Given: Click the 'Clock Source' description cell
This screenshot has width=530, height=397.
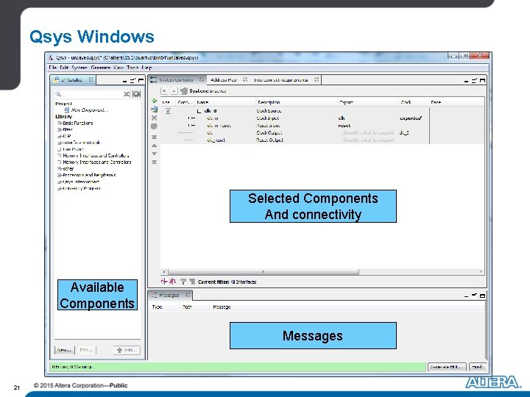Looking at the screenshot, I should tap(269, 111).
